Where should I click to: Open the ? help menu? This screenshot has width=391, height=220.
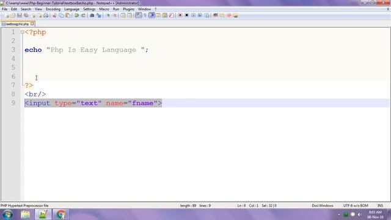coord(156,9)
